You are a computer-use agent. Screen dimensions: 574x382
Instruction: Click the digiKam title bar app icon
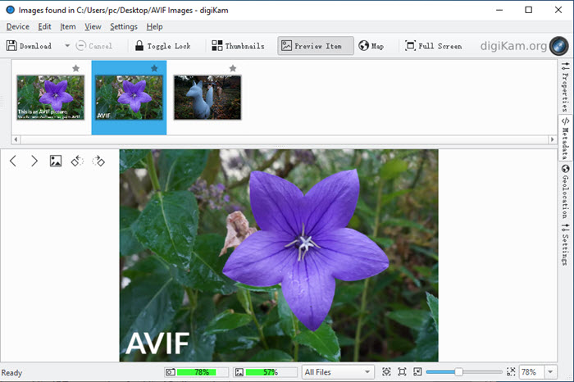tap(10, 10)
